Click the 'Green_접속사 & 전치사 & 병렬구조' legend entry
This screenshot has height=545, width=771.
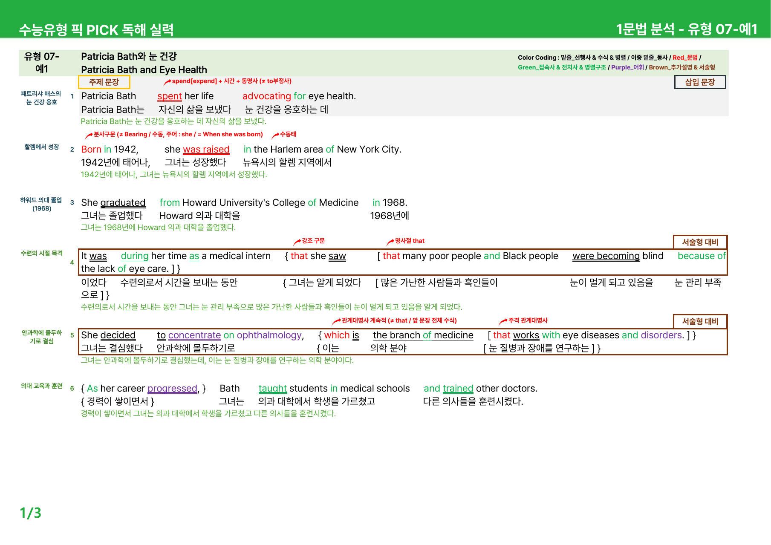point(562,67)
